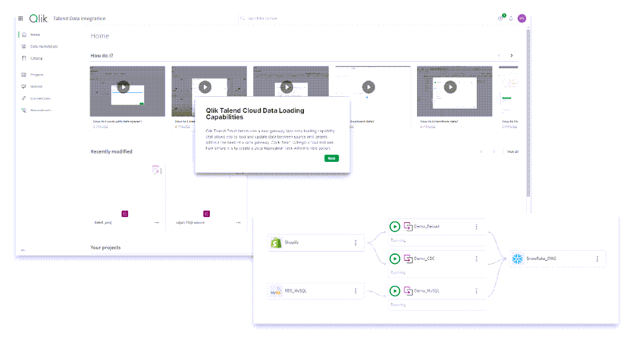Show previous How do I videos
The height and width of the screenshot is (338, 632).
(x=499, y=56)
